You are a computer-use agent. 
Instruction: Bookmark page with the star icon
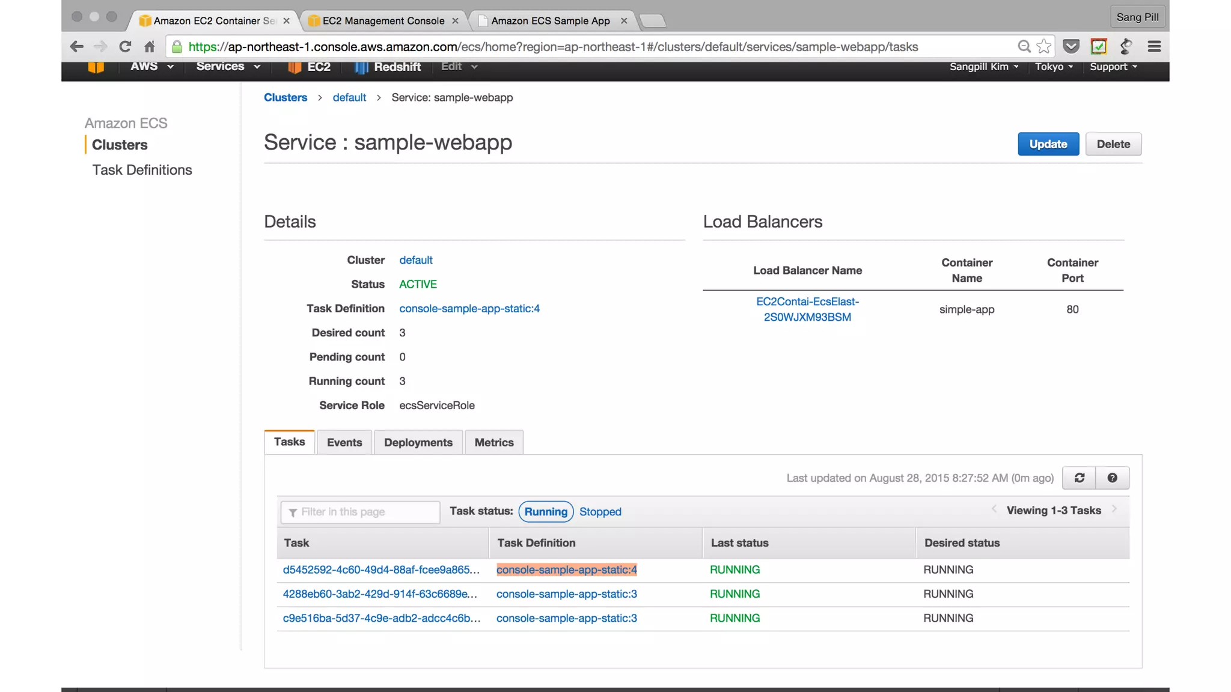(1044, 46)
